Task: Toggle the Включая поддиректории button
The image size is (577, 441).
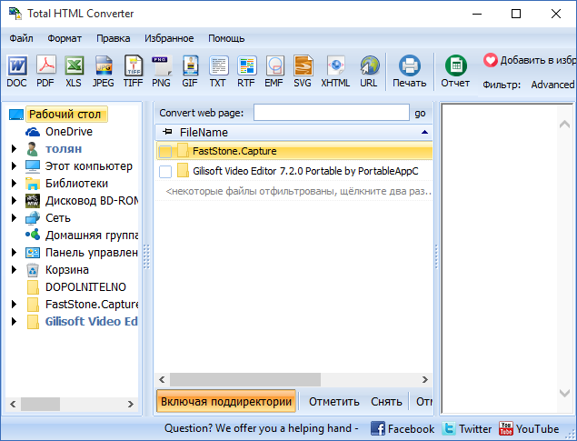Action: point(226,401)
